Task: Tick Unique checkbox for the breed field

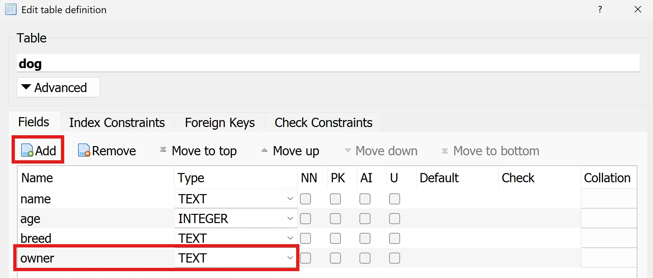Action: click(x=394, y=239)
